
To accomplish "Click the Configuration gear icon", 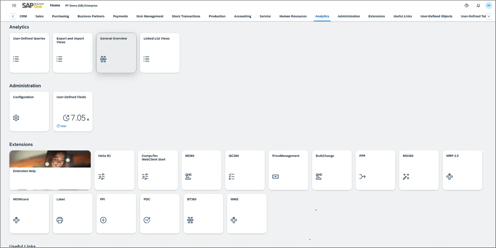I will (x=16, y=118).
